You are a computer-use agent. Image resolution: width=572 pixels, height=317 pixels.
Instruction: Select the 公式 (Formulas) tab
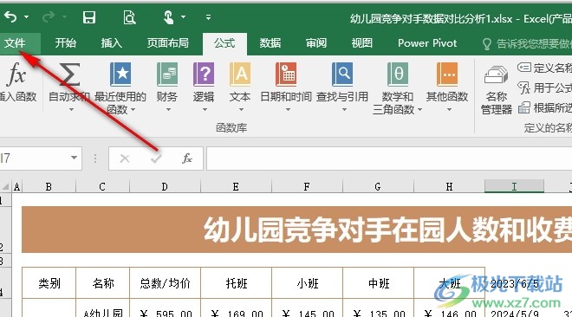(x=224, y=43)
